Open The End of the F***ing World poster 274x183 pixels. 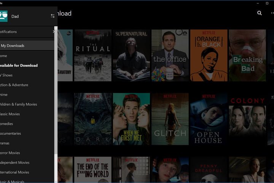93,170
